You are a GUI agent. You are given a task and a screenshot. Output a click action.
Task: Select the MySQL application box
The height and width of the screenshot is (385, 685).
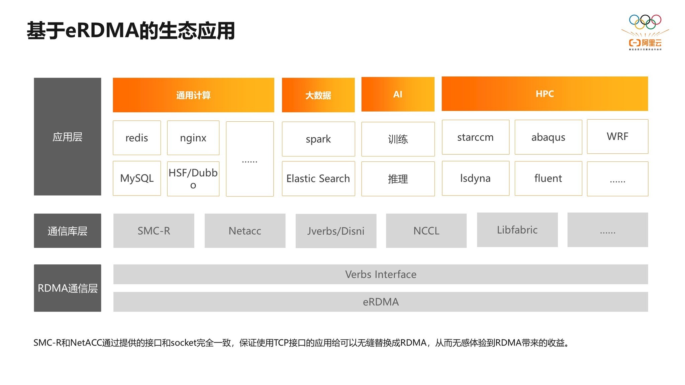[137, 178]
